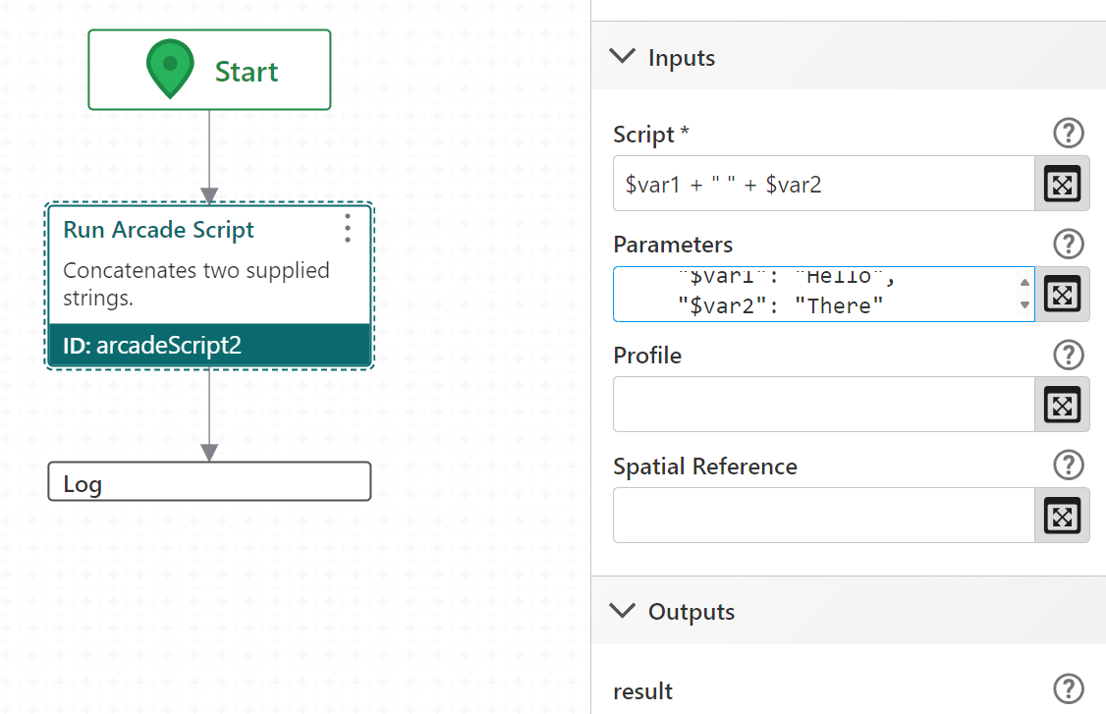The height and width of the screenshot is (714, 1106).
Task: Open the Run Arcade Script kebab menu
Action: (x=347, y=229)
